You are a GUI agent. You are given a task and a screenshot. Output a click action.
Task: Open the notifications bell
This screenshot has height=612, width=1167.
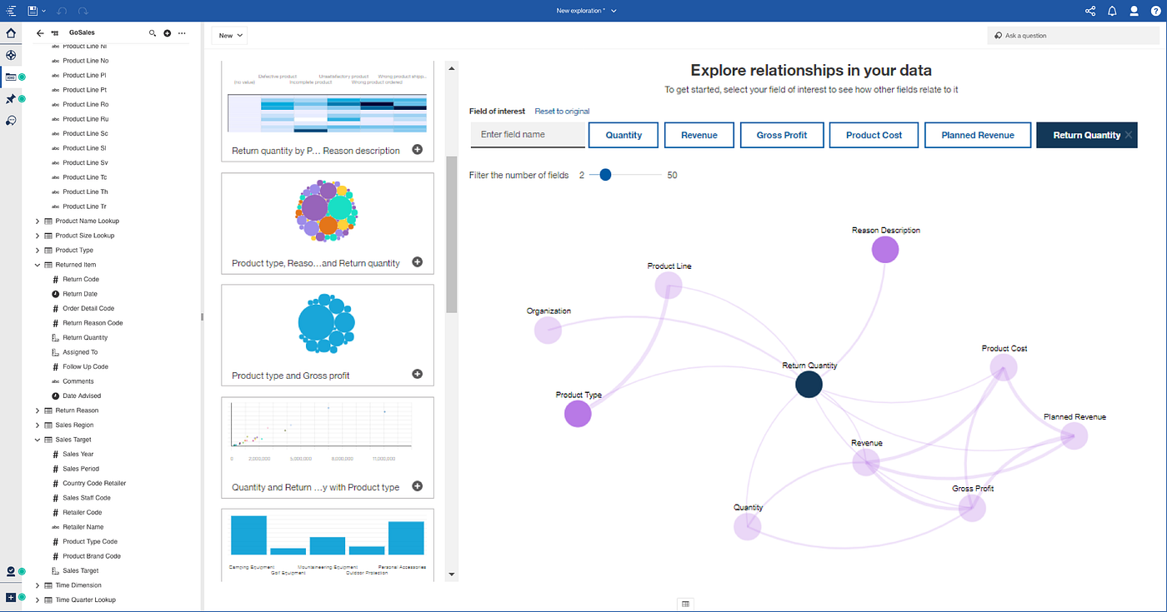pos(1112,11)
